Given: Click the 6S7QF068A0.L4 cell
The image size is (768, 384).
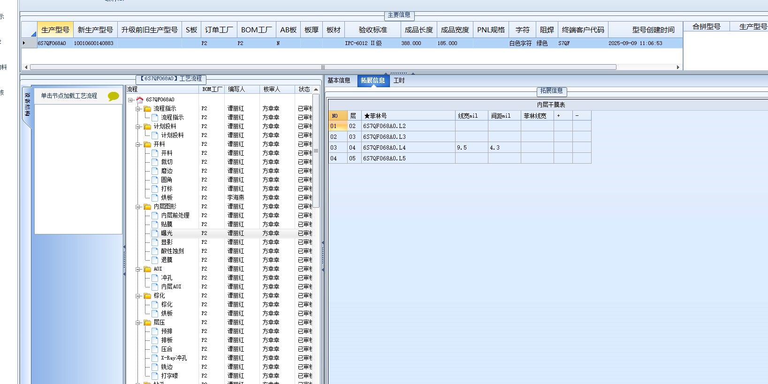Looking at the screenshot, I should tap(408, 148).
